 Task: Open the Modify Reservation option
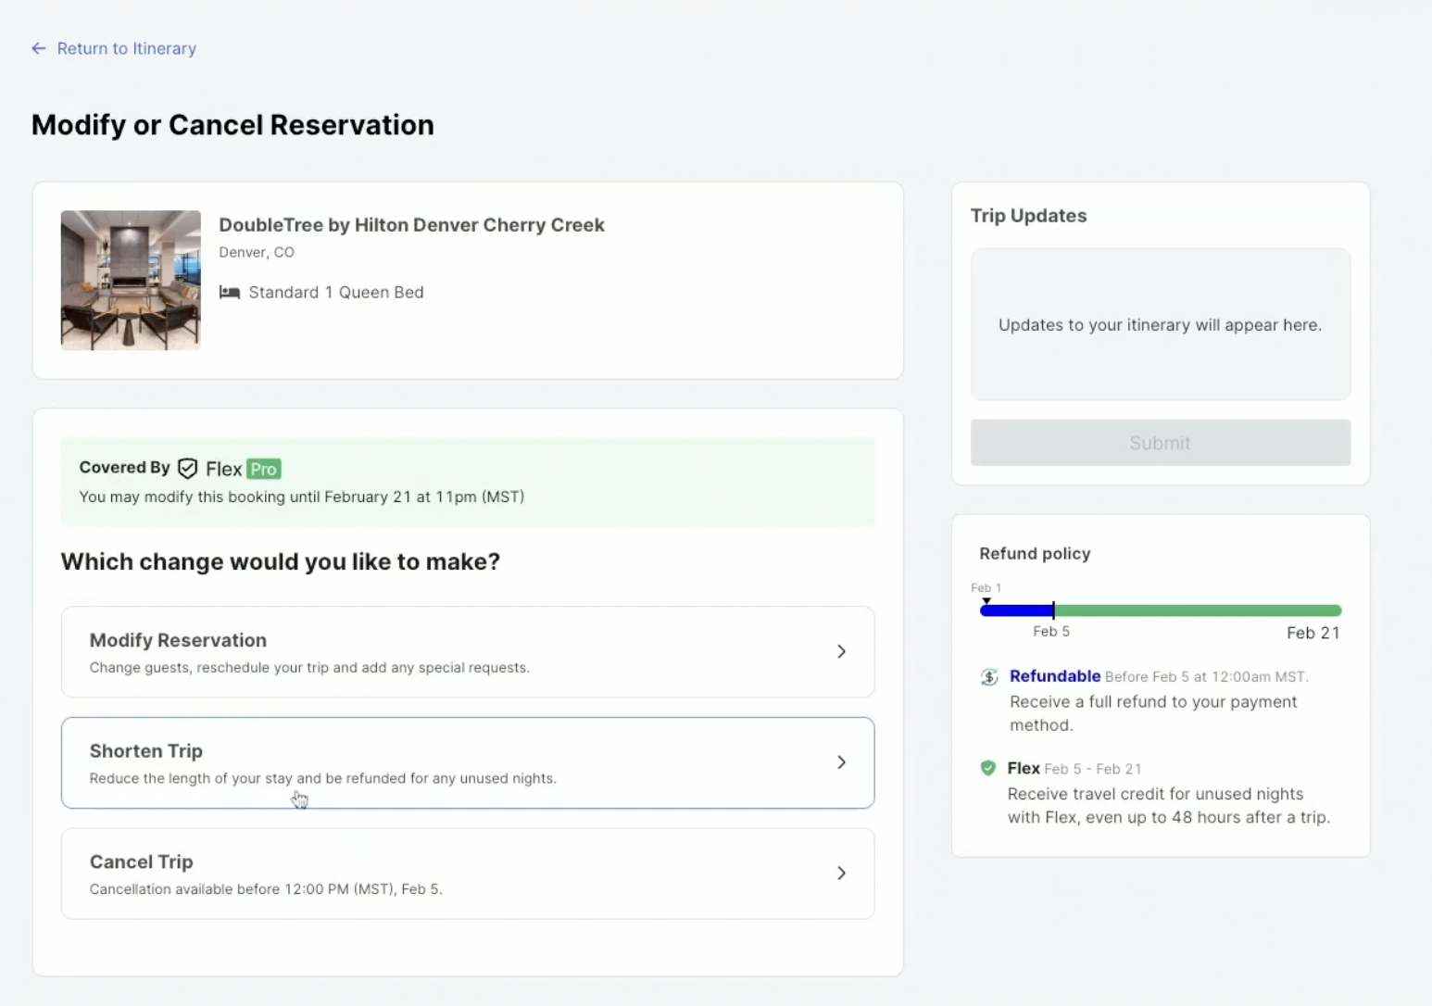click(x=468, y=652)
